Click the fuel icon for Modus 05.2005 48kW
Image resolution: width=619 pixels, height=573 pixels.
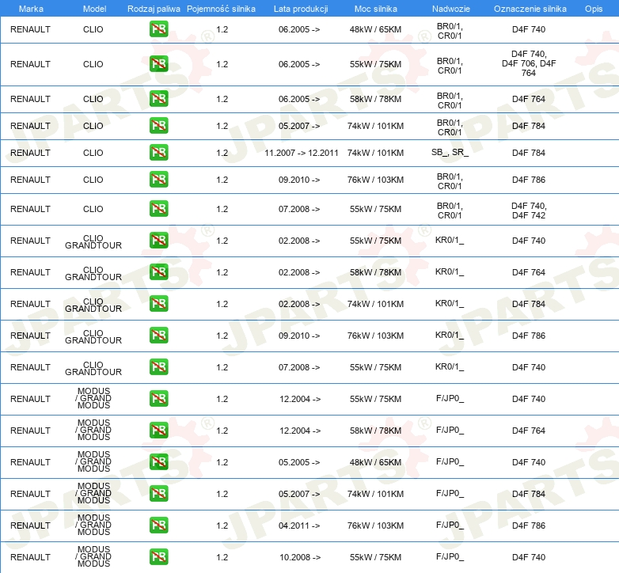click(158, 461)
